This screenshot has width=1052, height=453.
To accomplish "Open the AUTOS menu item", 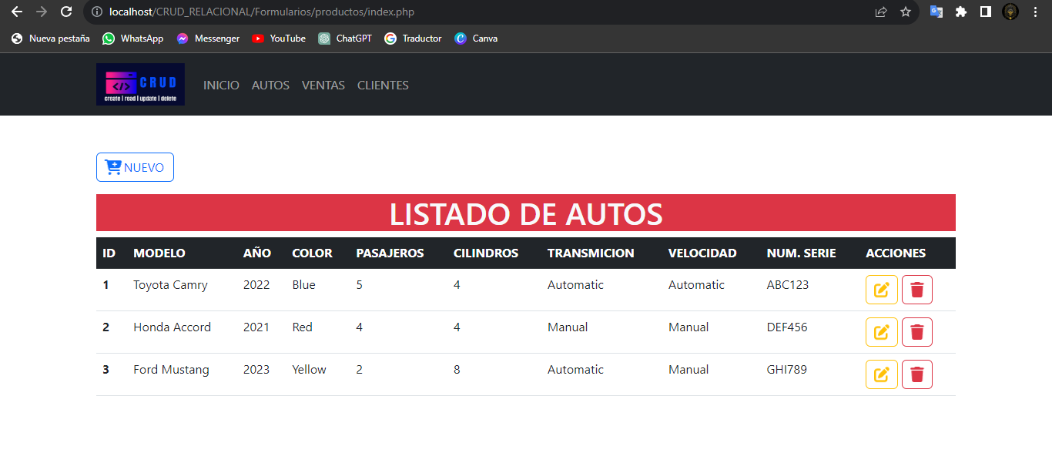I will (x=270, y=85).
